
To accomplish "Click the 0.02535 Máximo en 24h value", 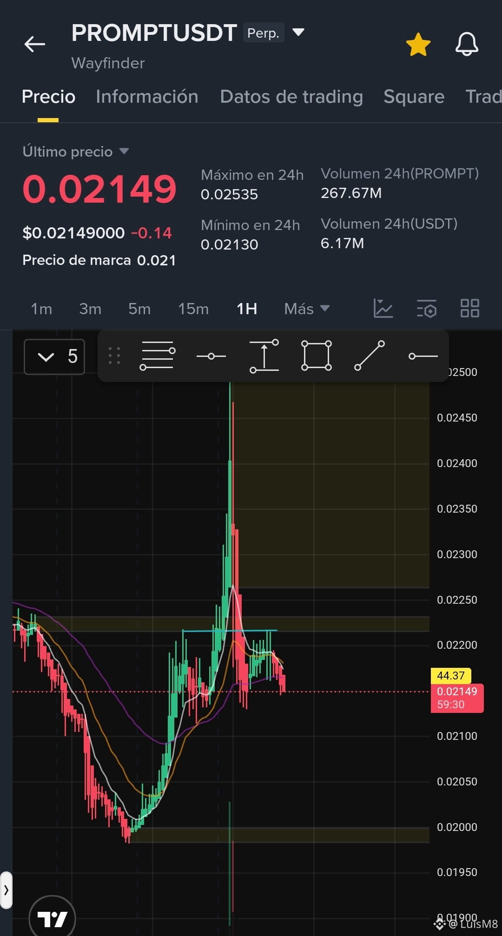I will pos(229,194).
